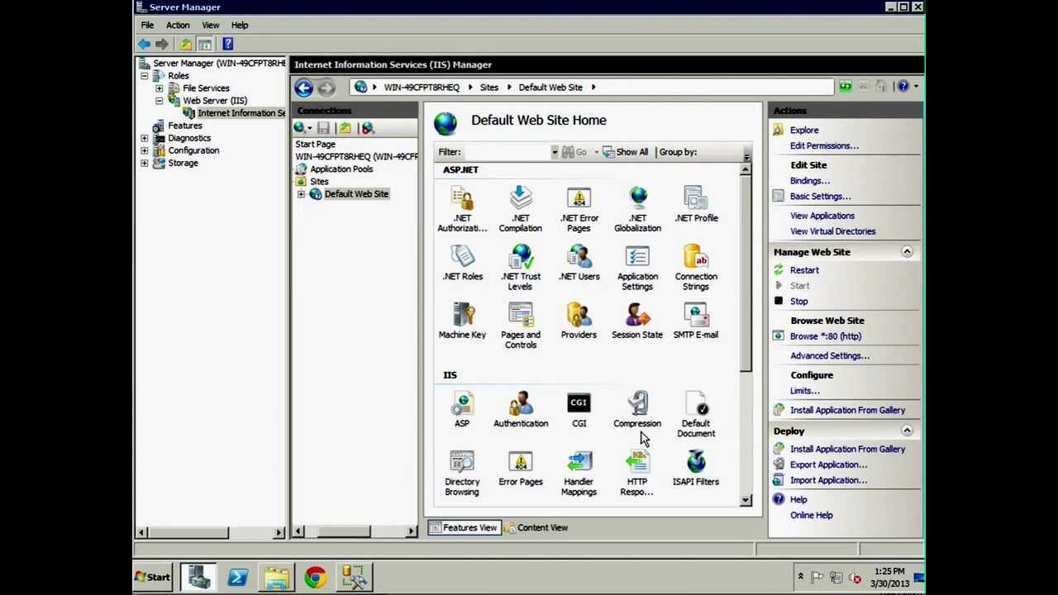
Task: Collapse the Manage Web Site section
Action: point(907,252)
